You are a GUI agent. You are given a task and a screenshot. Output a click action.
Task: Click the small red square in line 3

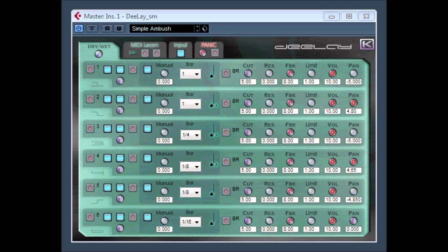133,128
